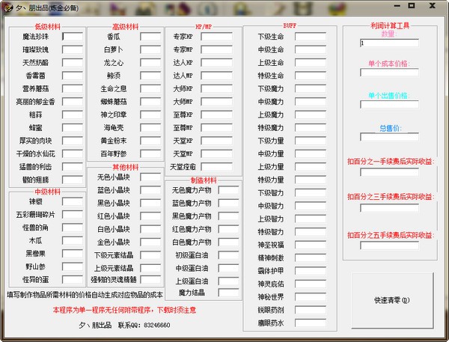Close the 炼金必备 window

pos(433,6)
